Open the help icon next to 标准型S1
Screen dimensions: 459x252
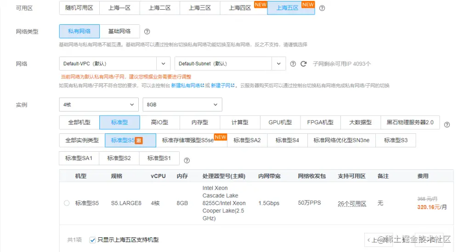[187, 160]
